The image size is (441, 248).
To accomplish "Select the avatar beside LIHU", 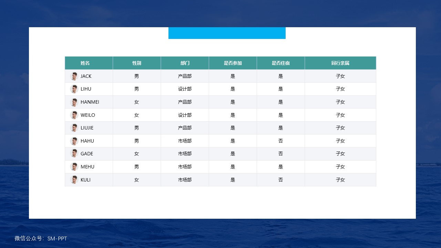I will point(74,89).
